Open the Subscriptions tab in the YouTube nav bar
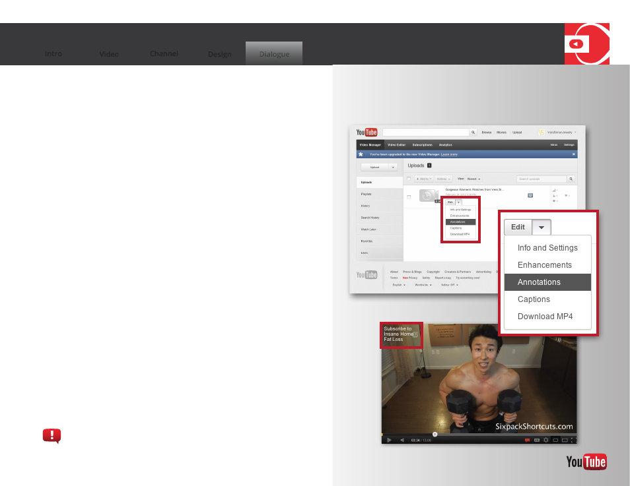This screenshot has width=630, height=486. [422, 145]
